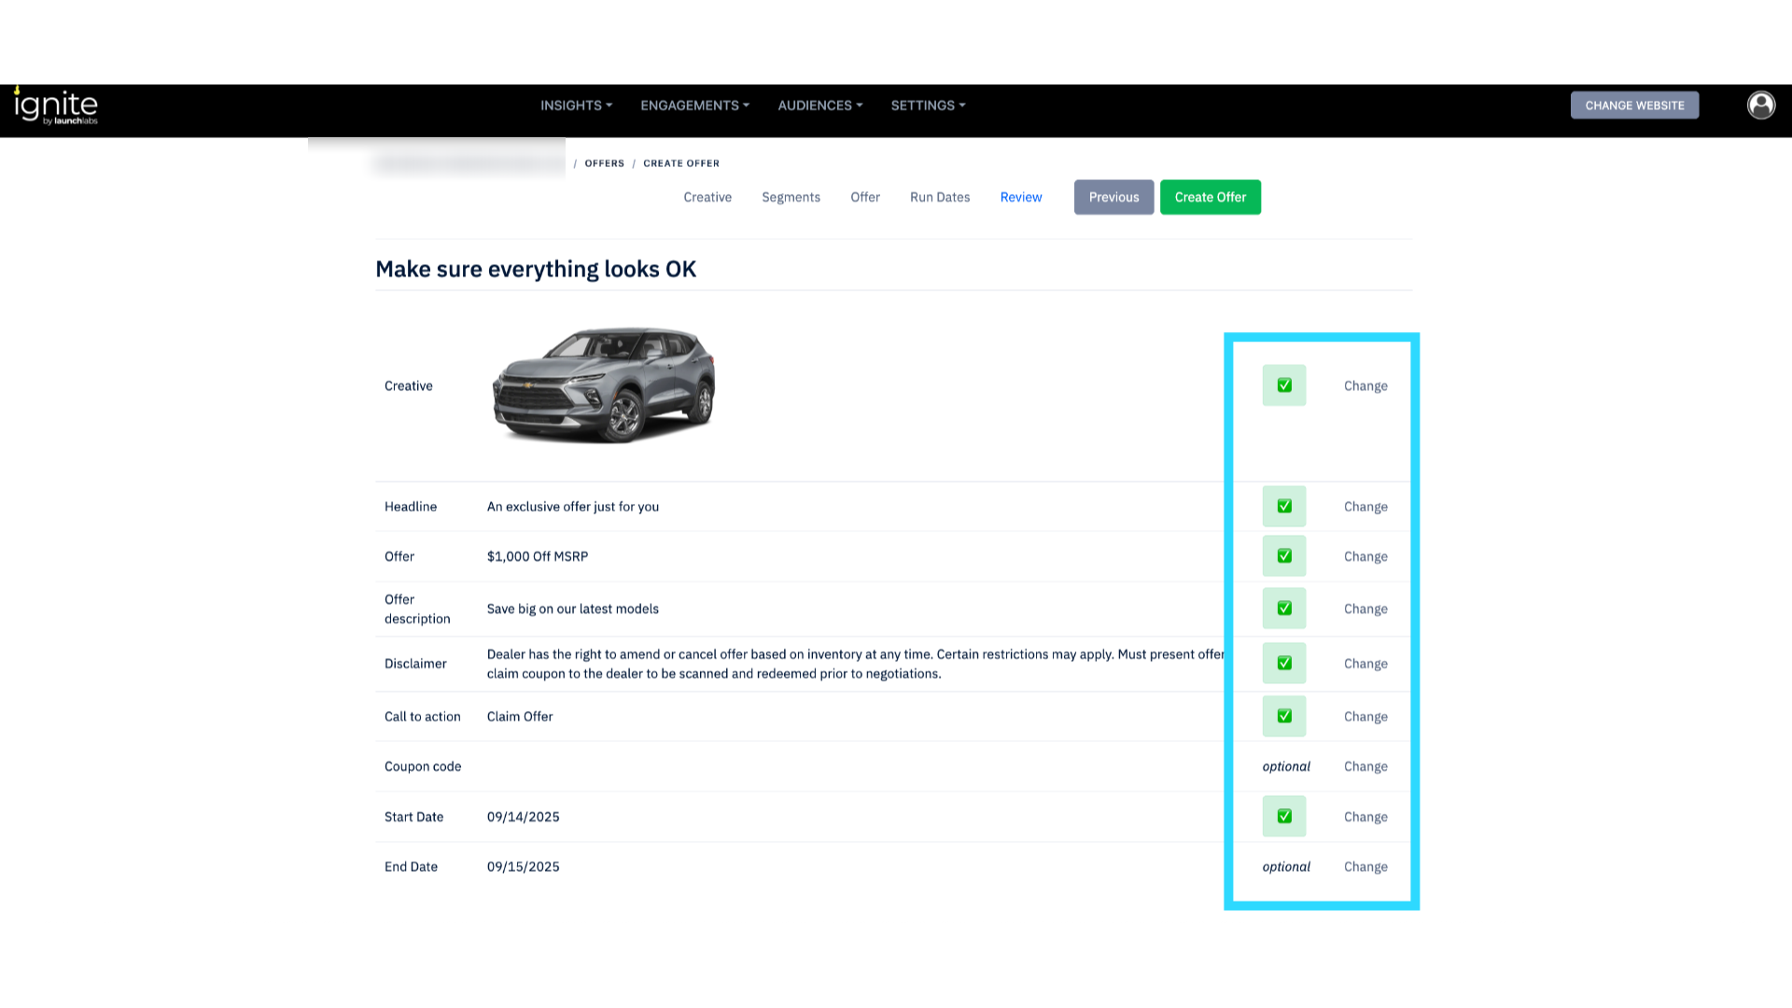Open the Audiences dropdown menu
Viewport: 1792px width, 1008px height.
(819, 105)
